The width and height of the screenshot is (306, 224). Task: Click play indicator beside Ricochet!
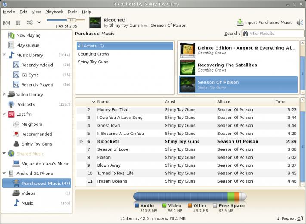pyautogui.click(x=81, y=141)
